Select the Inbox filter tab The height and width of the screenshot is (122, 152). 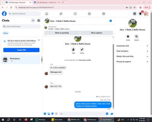(x=5, y=33)
